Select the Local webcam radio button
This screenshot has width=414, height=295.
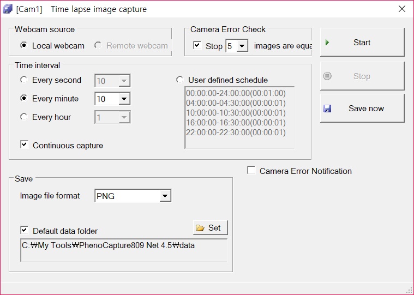coord(24,46)
